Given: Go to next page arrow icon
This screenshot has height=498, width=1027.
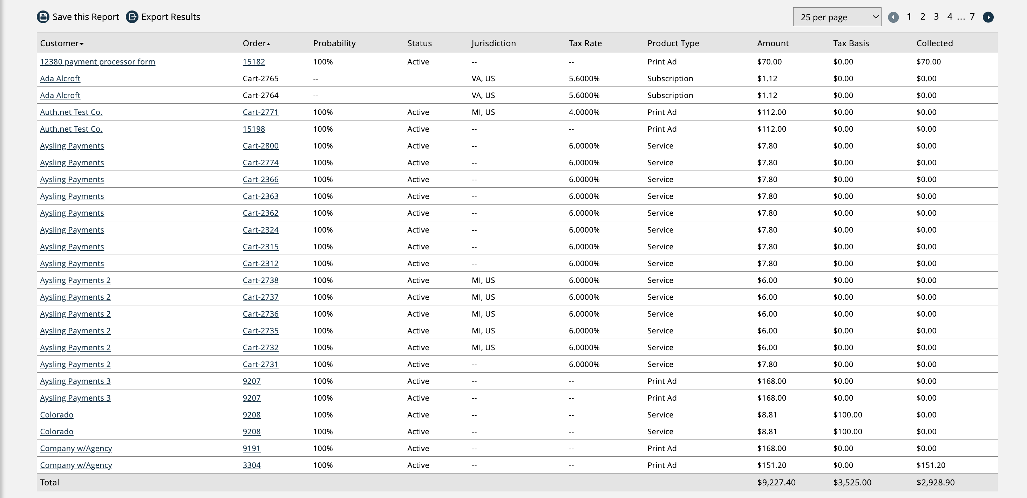Looking at the screenshot, I should pos(988,17).
